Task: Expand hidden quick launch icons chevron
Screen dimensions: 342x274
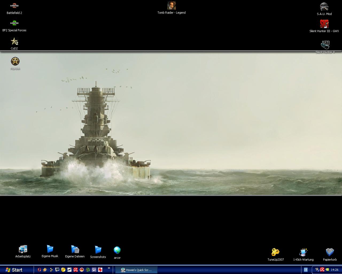Action: point(109,268)
